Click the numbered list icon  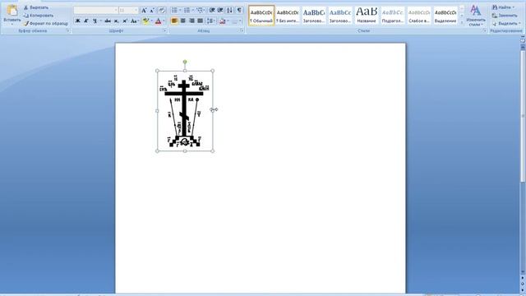click(187, 11)
